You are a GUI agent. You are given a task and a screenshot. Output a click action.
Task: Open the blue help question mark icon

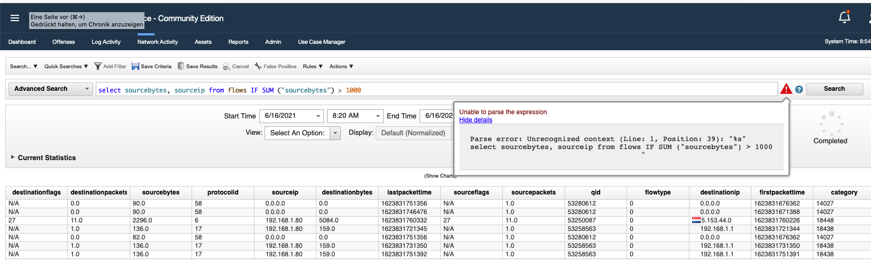[x=799, y=90]
